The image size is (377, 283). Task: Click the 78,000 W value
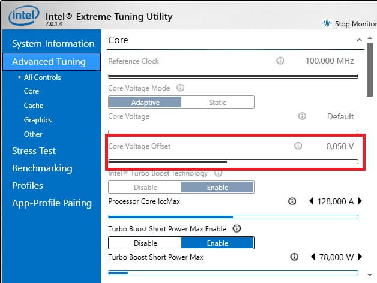[336, 257]
